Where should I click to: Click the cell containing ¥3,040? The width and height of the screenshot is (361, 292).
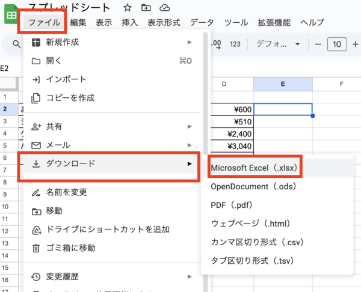pos(232,146)
